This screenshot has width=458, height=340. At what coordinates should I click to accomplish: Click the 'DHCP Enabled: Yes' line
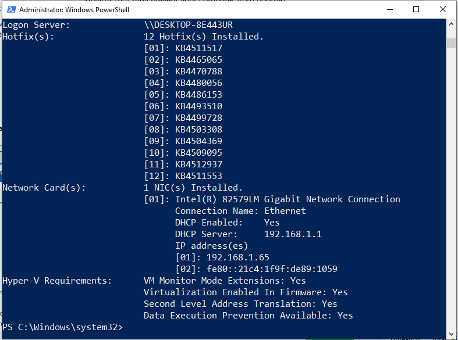(227, 223)
